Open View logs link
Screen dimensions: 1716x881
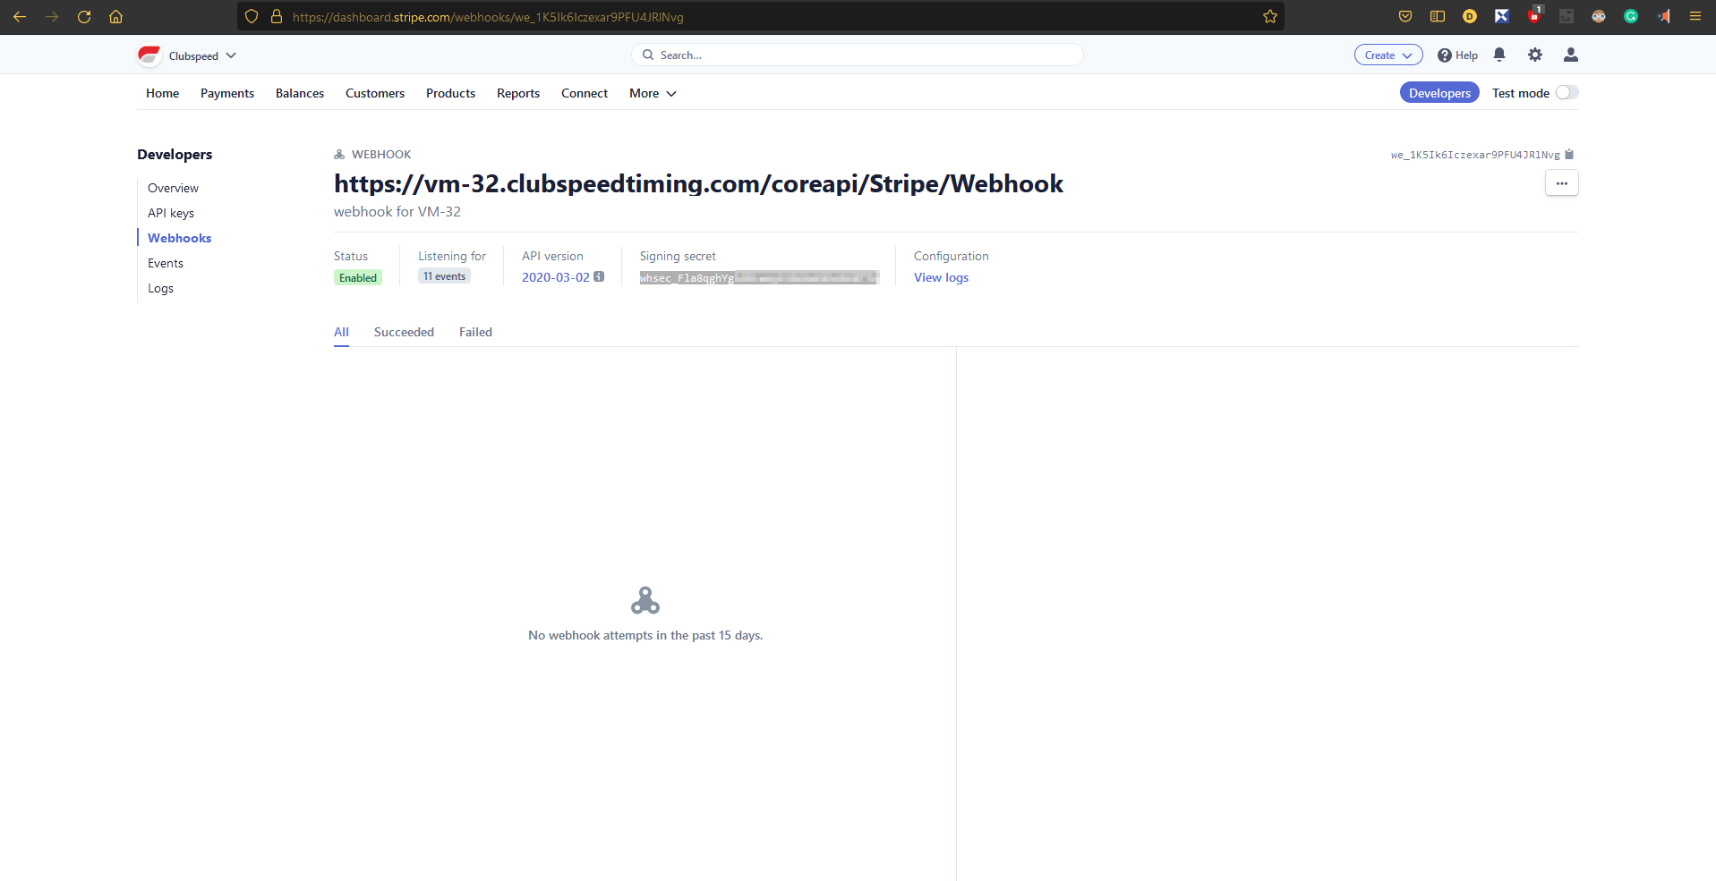click(941, 277)
